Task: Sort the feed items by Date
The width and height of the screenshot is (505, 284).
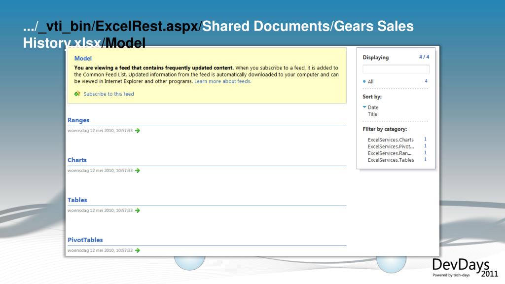Action: tap(373, 107)
